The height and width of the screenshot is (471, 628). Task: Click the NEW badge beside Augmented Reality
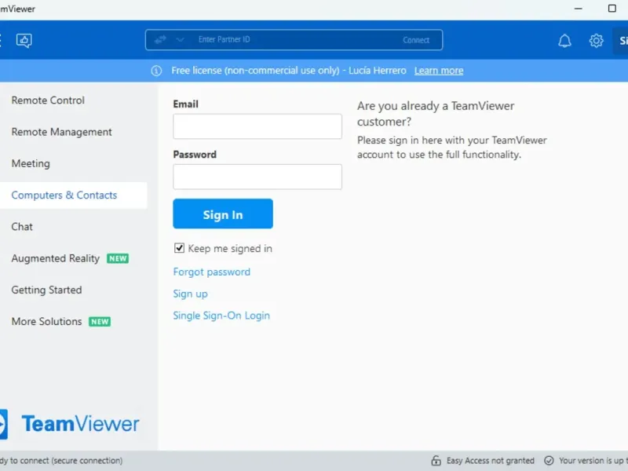118,258
